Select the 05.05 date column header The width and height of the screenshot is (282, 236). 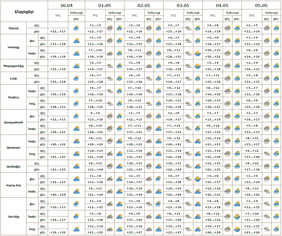tap(261, 5)
